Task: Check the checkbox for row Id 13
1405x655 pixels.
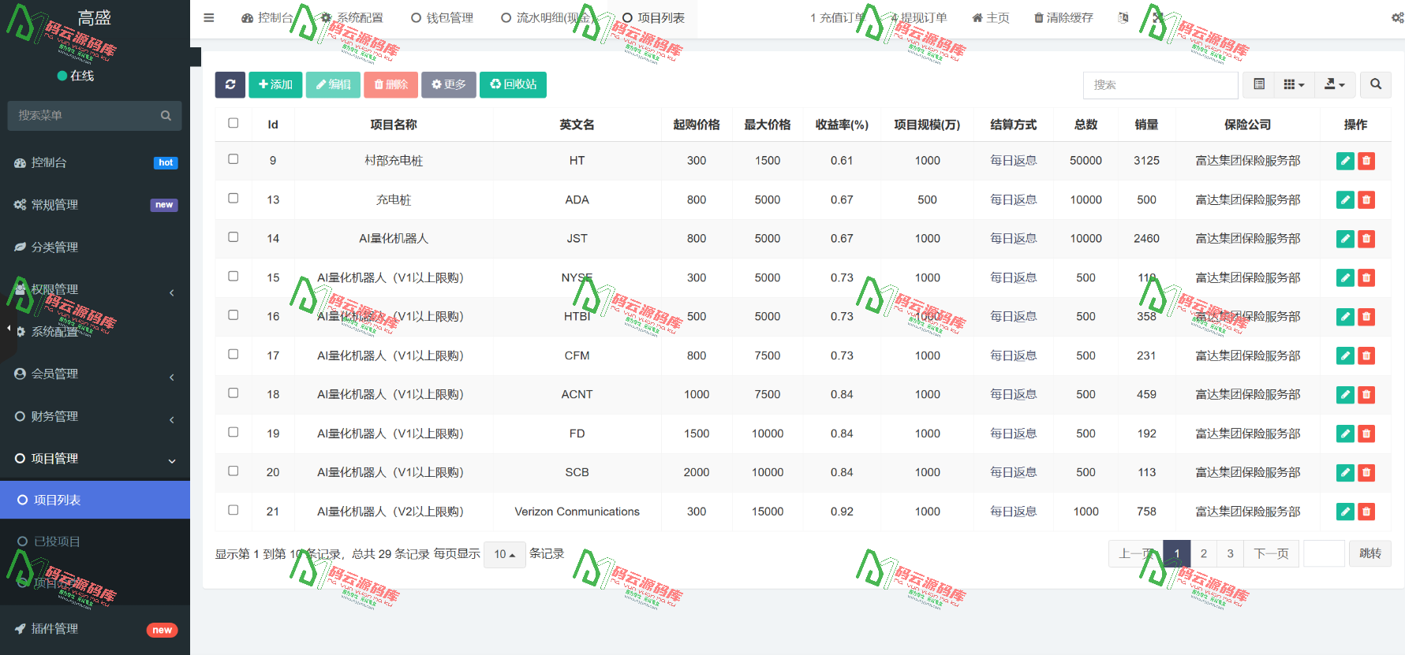Action: pyautogui.click(x=234, y=198)
